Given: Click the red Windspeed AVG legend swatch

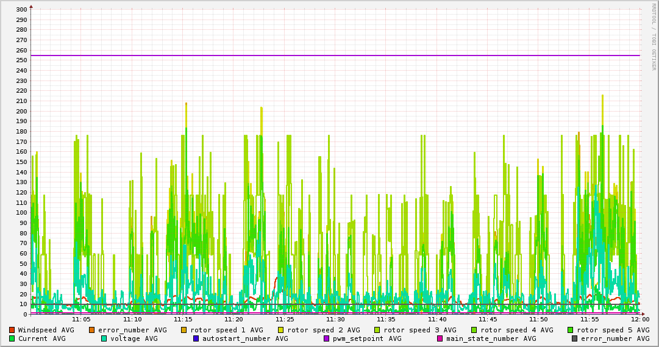Looking at the screenshot, I should (x=12, y=330).
